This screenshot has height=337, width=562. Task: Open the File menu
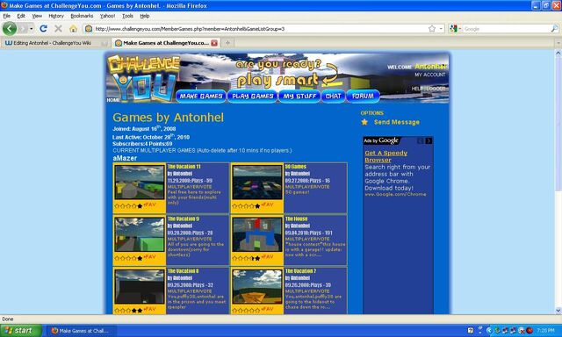[6, 16]
